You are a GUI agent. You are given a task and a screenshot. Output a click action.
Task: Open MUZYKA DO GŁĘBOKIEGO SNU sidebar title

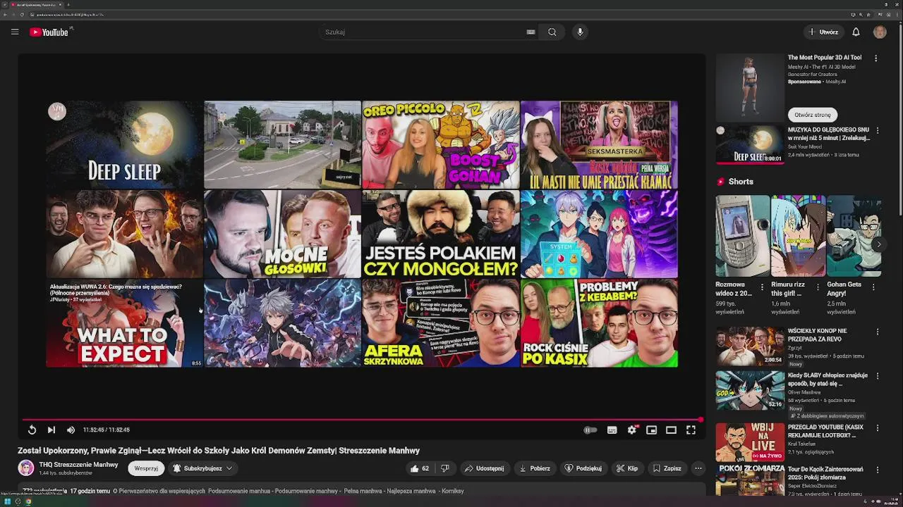coord(829,134)
